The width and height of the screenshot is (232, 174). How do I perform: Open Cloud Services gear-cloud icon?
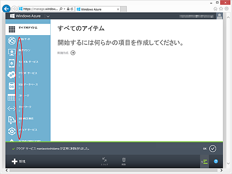coord(12,75)
